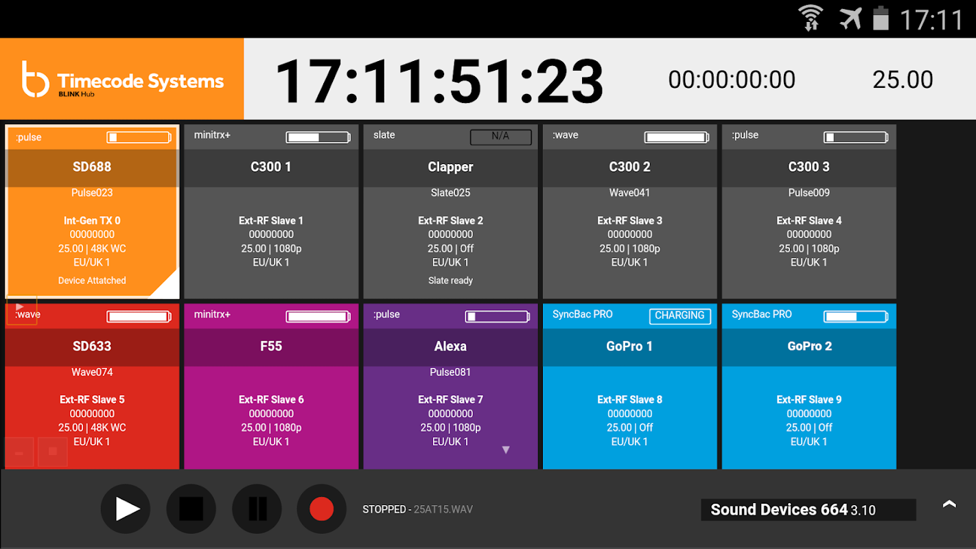Check the SD688 battery indicator

[139, 137]
